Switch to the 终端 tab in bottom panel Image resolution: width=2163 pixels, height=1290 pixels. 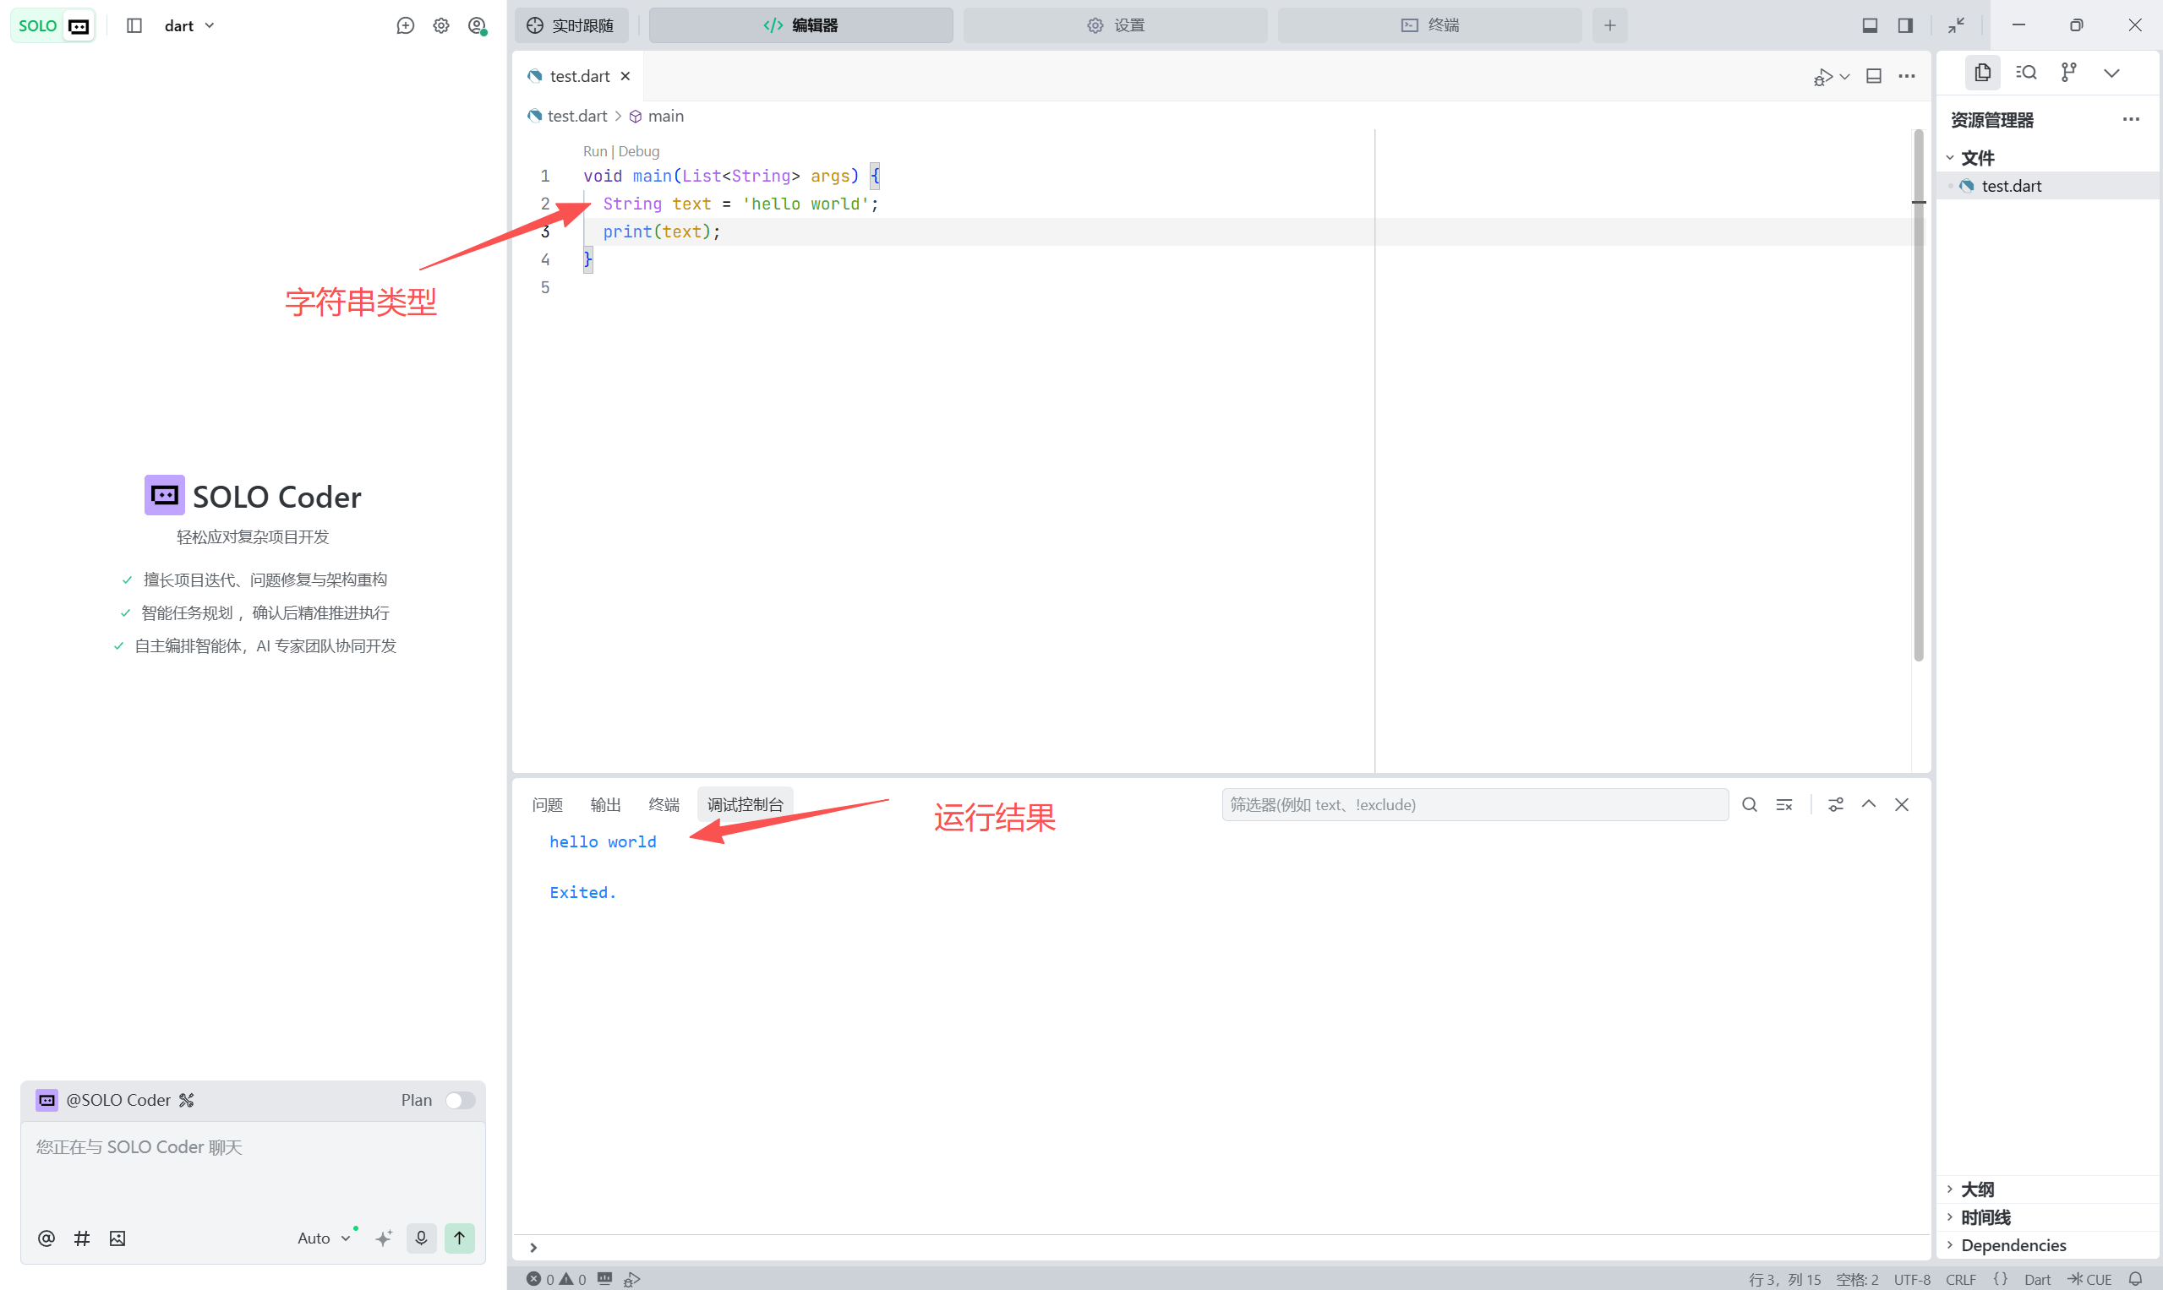point(664,804)
